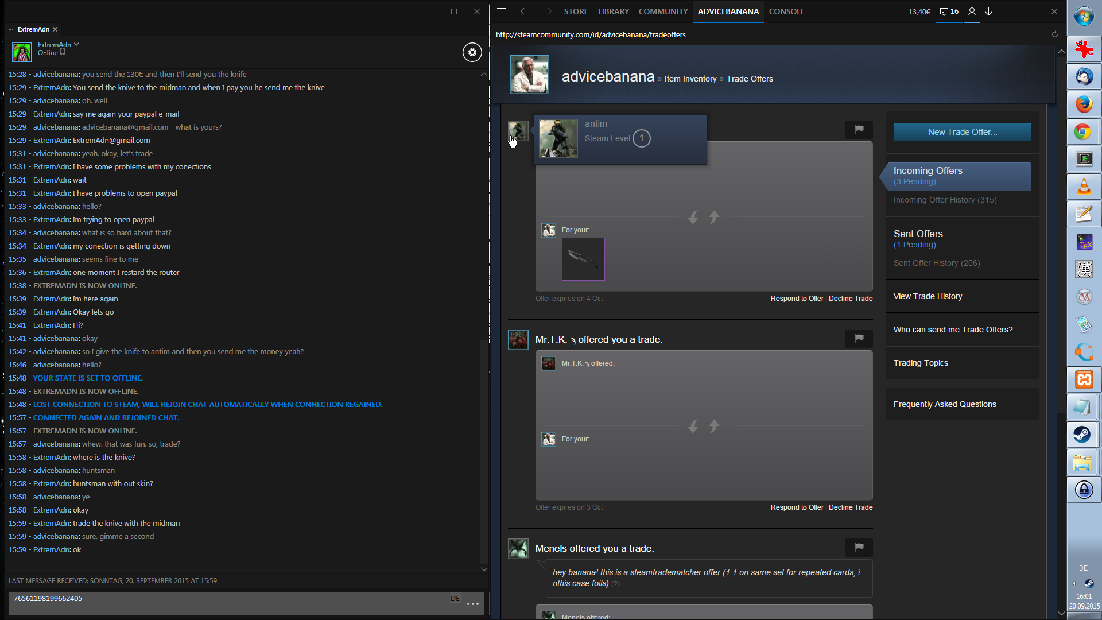Click the New Trade Offer button
Viewport: 1102px width, 620px height.
tap(962, 132)
